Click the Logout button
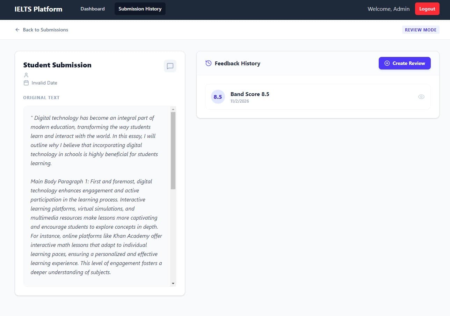450x316 pixels. [x=427, y=9]
